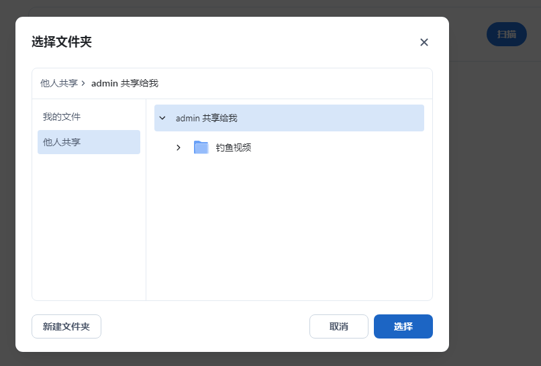Close the 选择文件夹 dialog with X
Screen dimensions: 541x366
click(x=424, y=42)
